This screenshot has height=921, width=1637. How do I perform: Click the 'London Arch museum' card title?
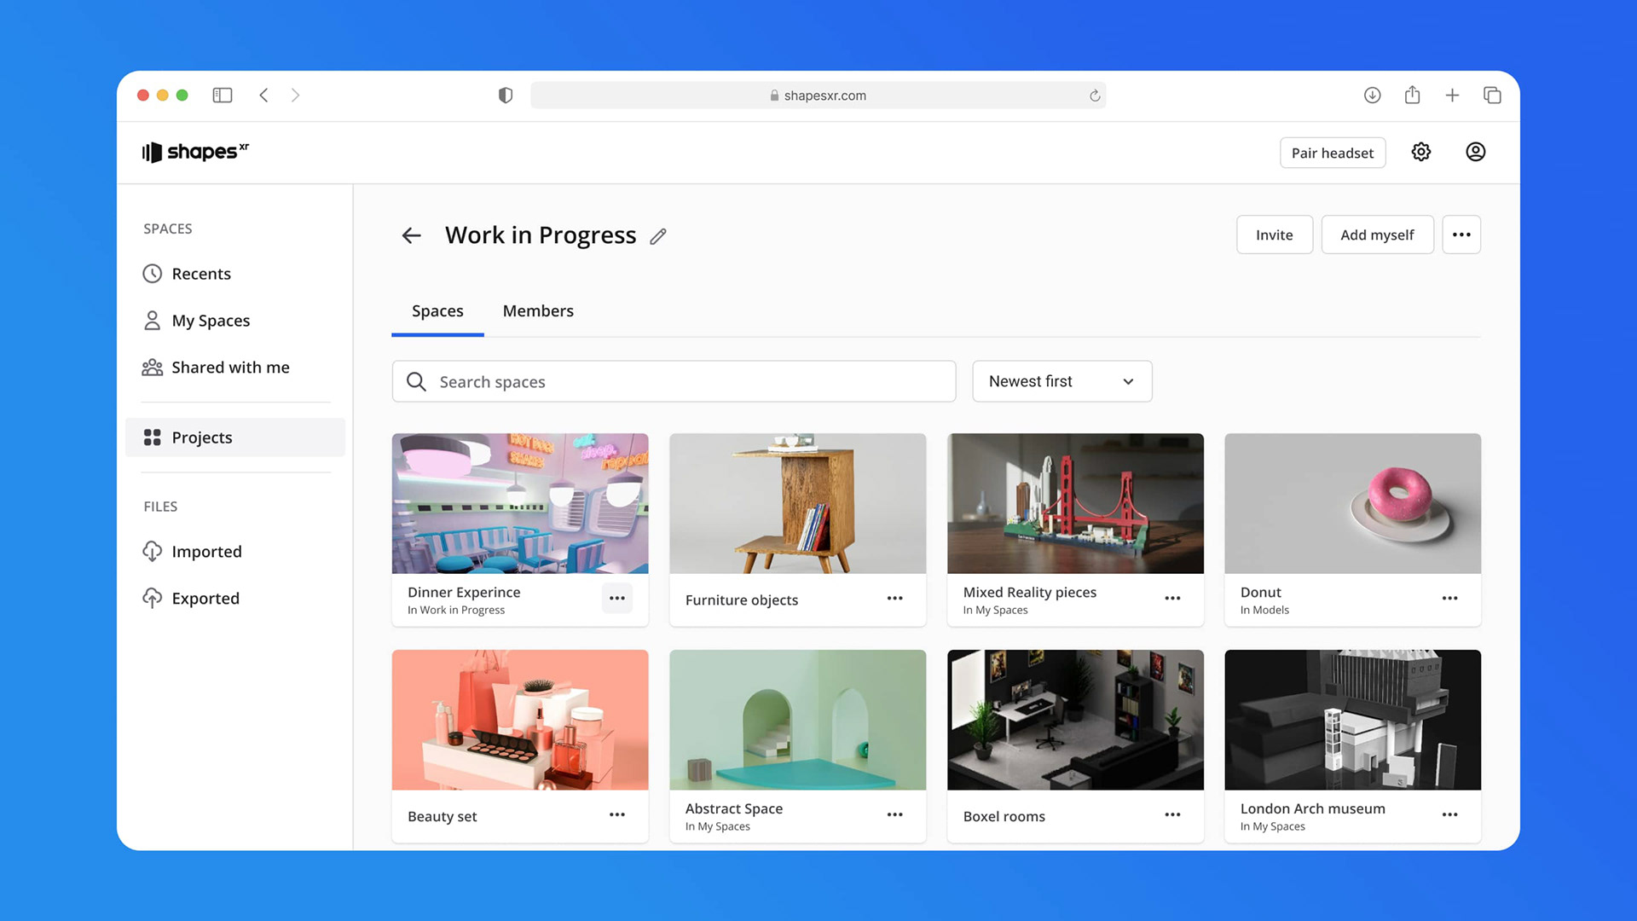[x=1312, y=808]
